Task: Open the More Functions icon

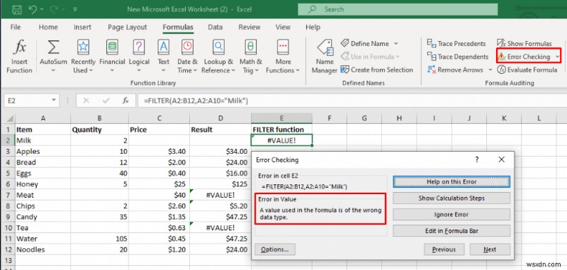Action: tap(283, 47)
